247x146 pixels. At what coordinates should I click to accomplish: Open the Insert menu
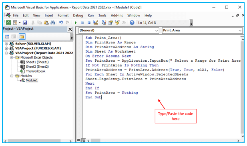coord(49,16)
